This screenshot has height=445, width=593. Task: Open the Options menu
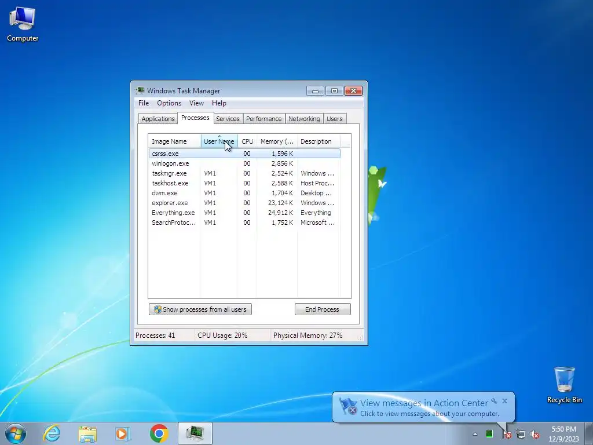[169, 103]
